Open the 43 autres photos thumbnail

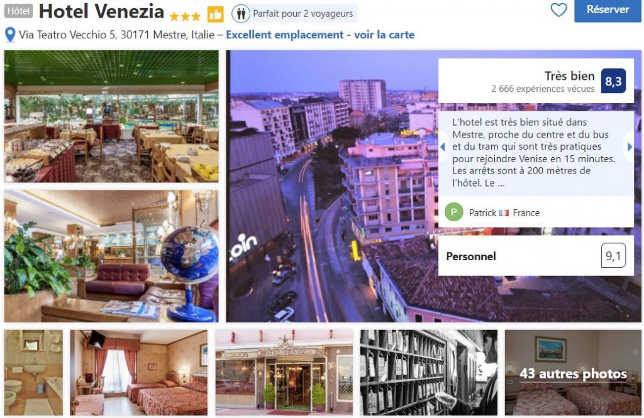(573, 373)
